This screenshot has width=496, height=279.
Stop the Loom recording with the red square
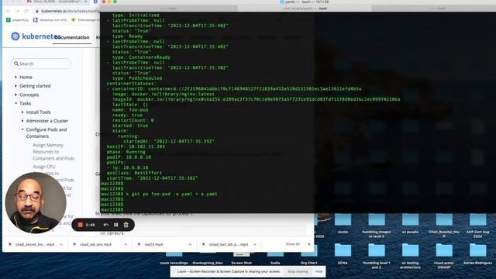pos(81,225)
